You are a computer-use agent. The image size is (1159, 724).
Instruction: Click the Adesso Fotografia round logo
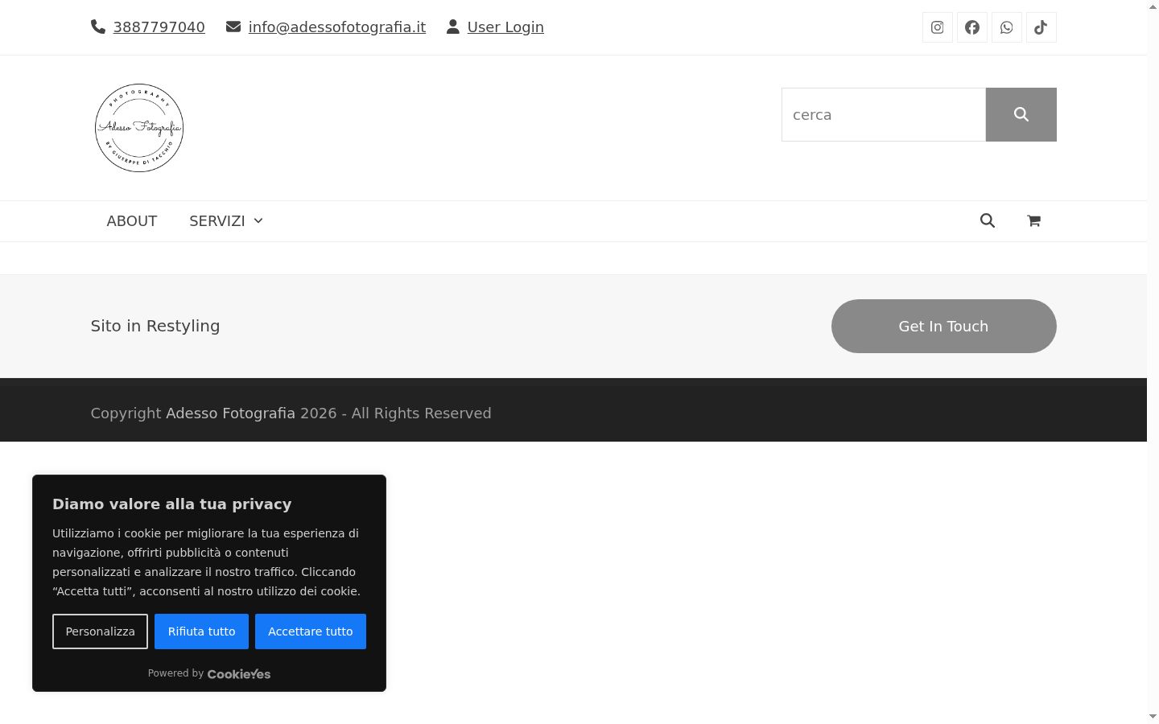click(139, 128)
